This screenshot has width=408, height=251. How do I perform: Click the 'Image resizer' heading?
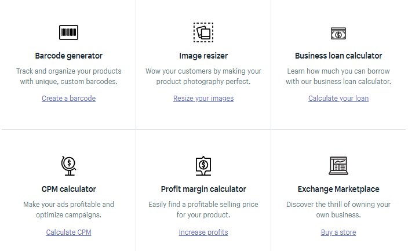(x=203, y=56)
